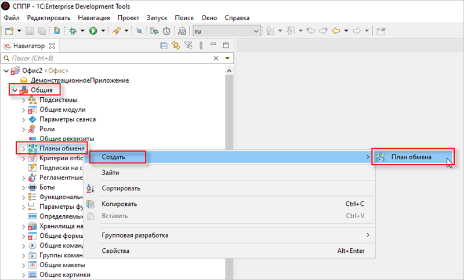The height and width of the screenshot is (280, 464).
Task: Open the Навигация menu
Action: pyautogui.click(x=93, y=18)
